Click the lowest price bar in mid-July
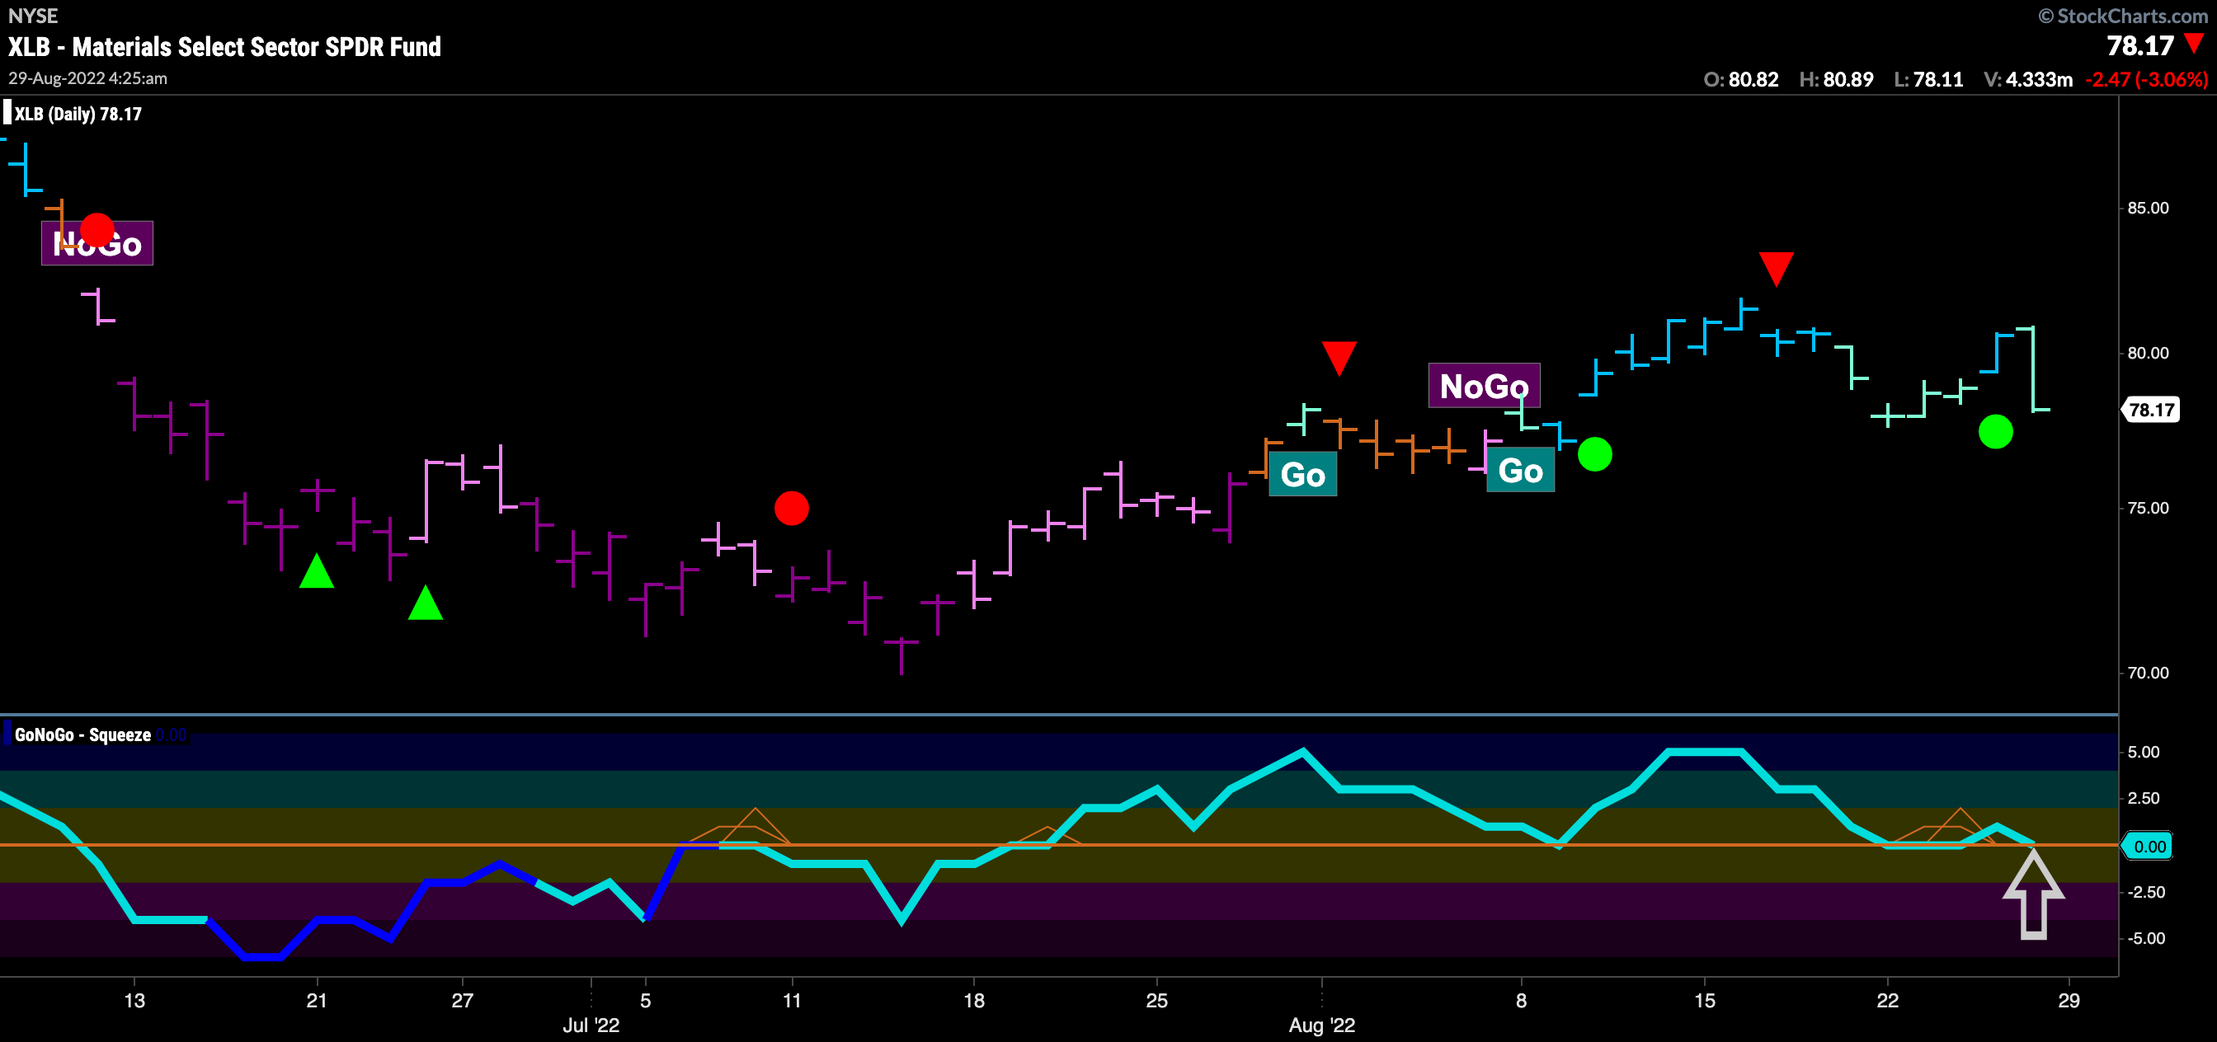2217x1042 pixels. tap(901, 656)
